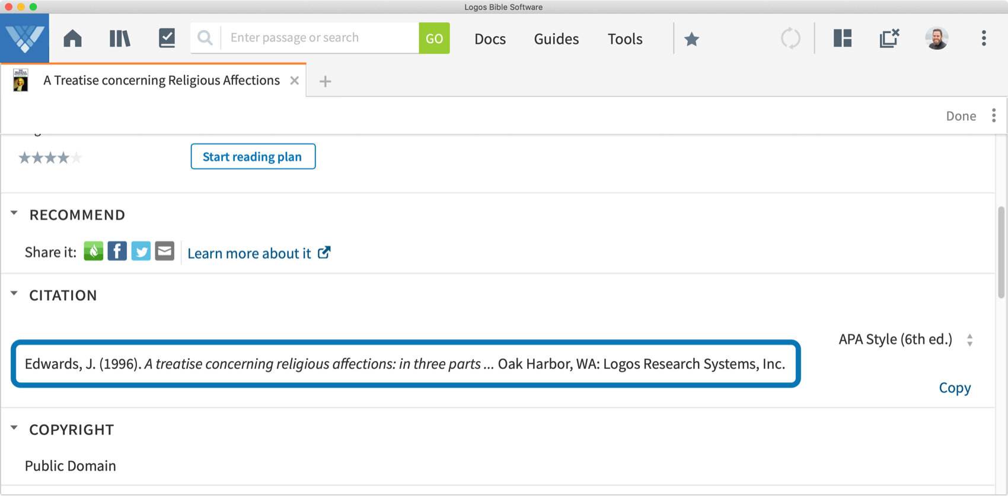Open the panel menu beside Done
Screen dimensions: 1008x496
(994, 115)
